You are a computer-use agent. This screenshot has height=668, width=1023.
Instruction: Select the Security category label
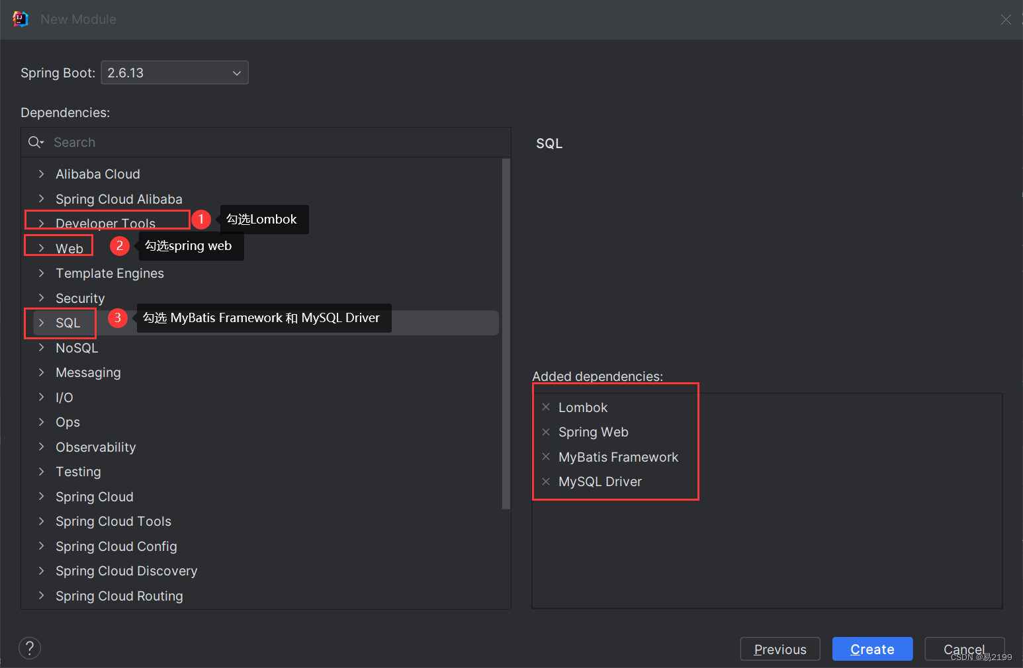tap(80, 298)
